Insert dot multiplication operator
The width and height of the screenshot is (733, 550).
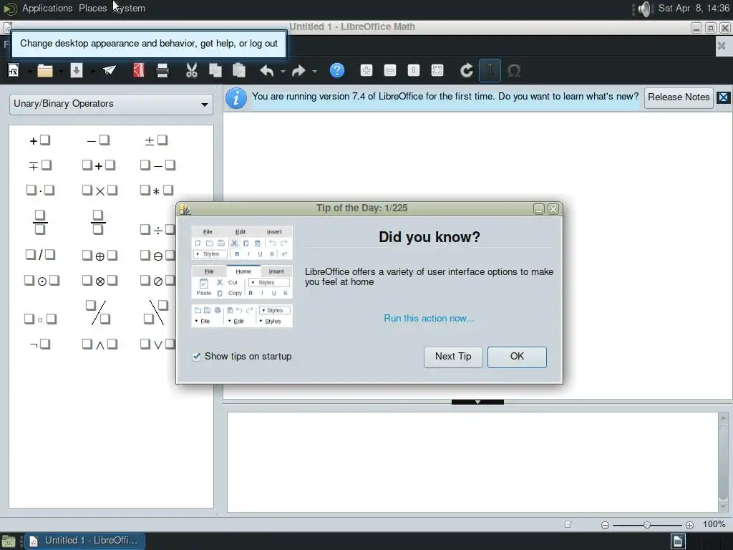coord(40,190)
